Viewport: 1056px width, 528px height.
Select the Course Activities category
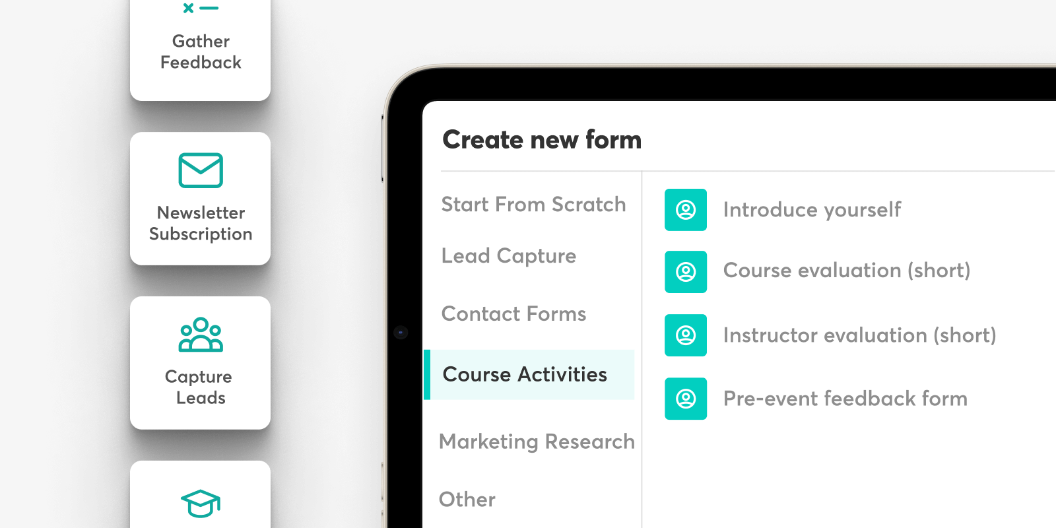529,375
